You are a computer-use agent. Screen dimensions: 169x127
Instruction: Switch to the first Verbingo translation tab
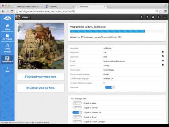pos(28,6)
